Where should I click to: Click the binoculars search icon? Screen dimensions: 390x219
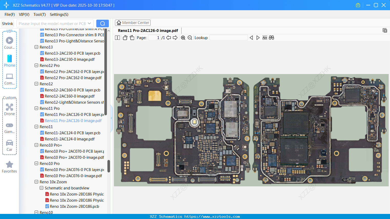(271, 38)
